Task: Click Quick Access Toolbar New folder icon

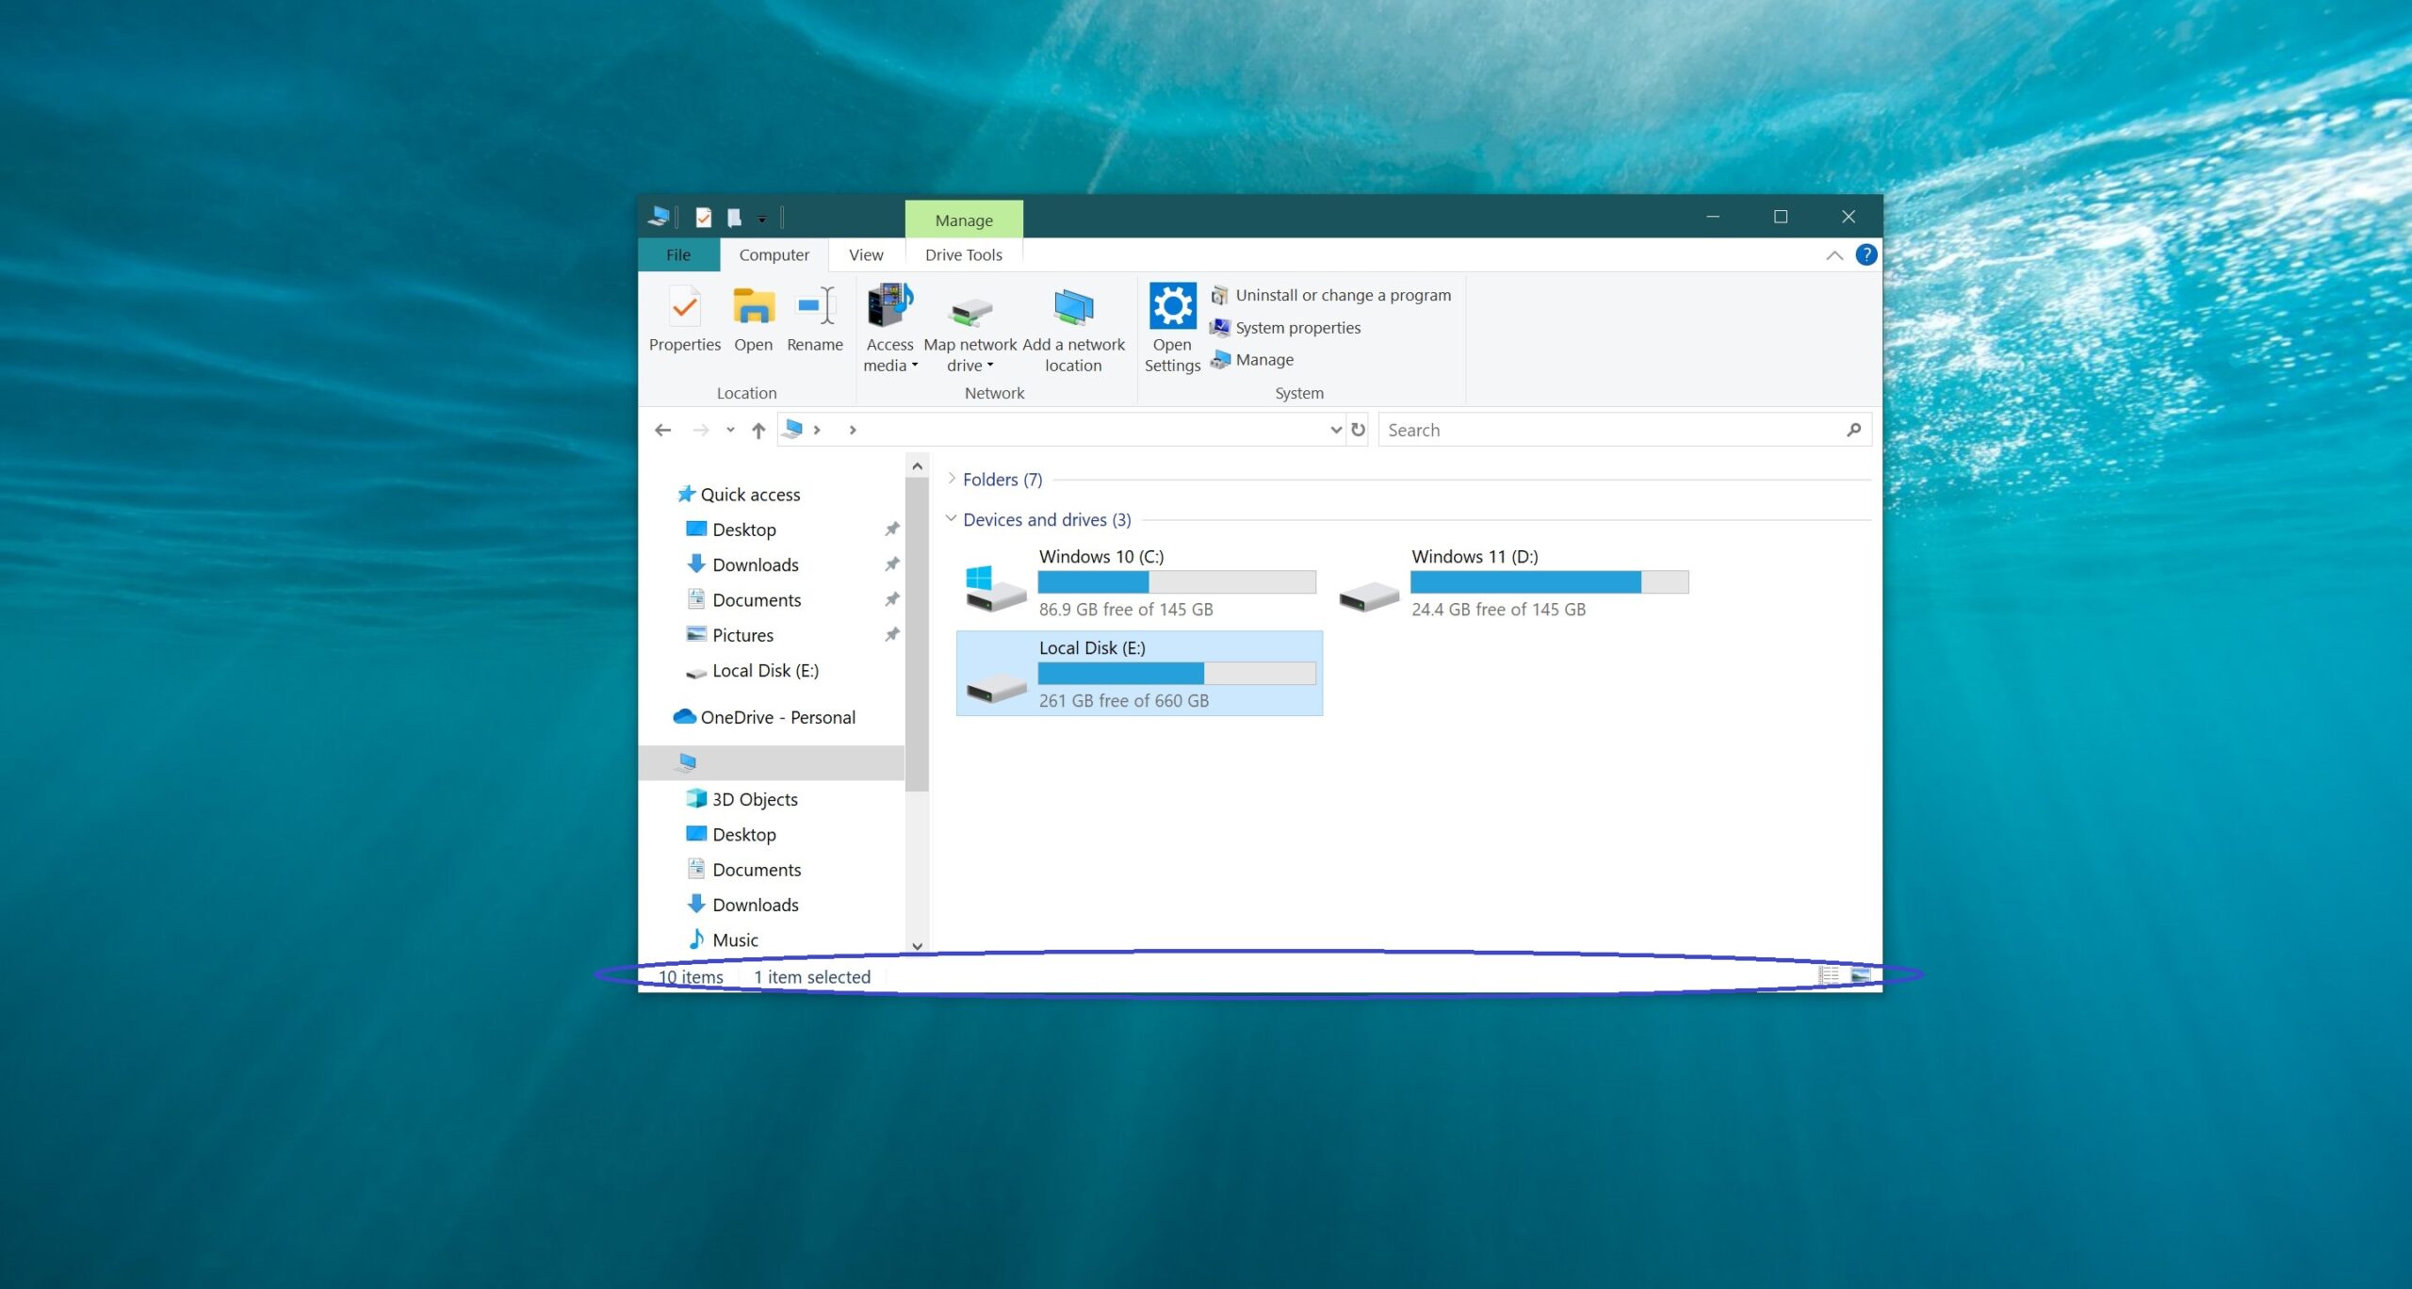Action: point(734,218)
